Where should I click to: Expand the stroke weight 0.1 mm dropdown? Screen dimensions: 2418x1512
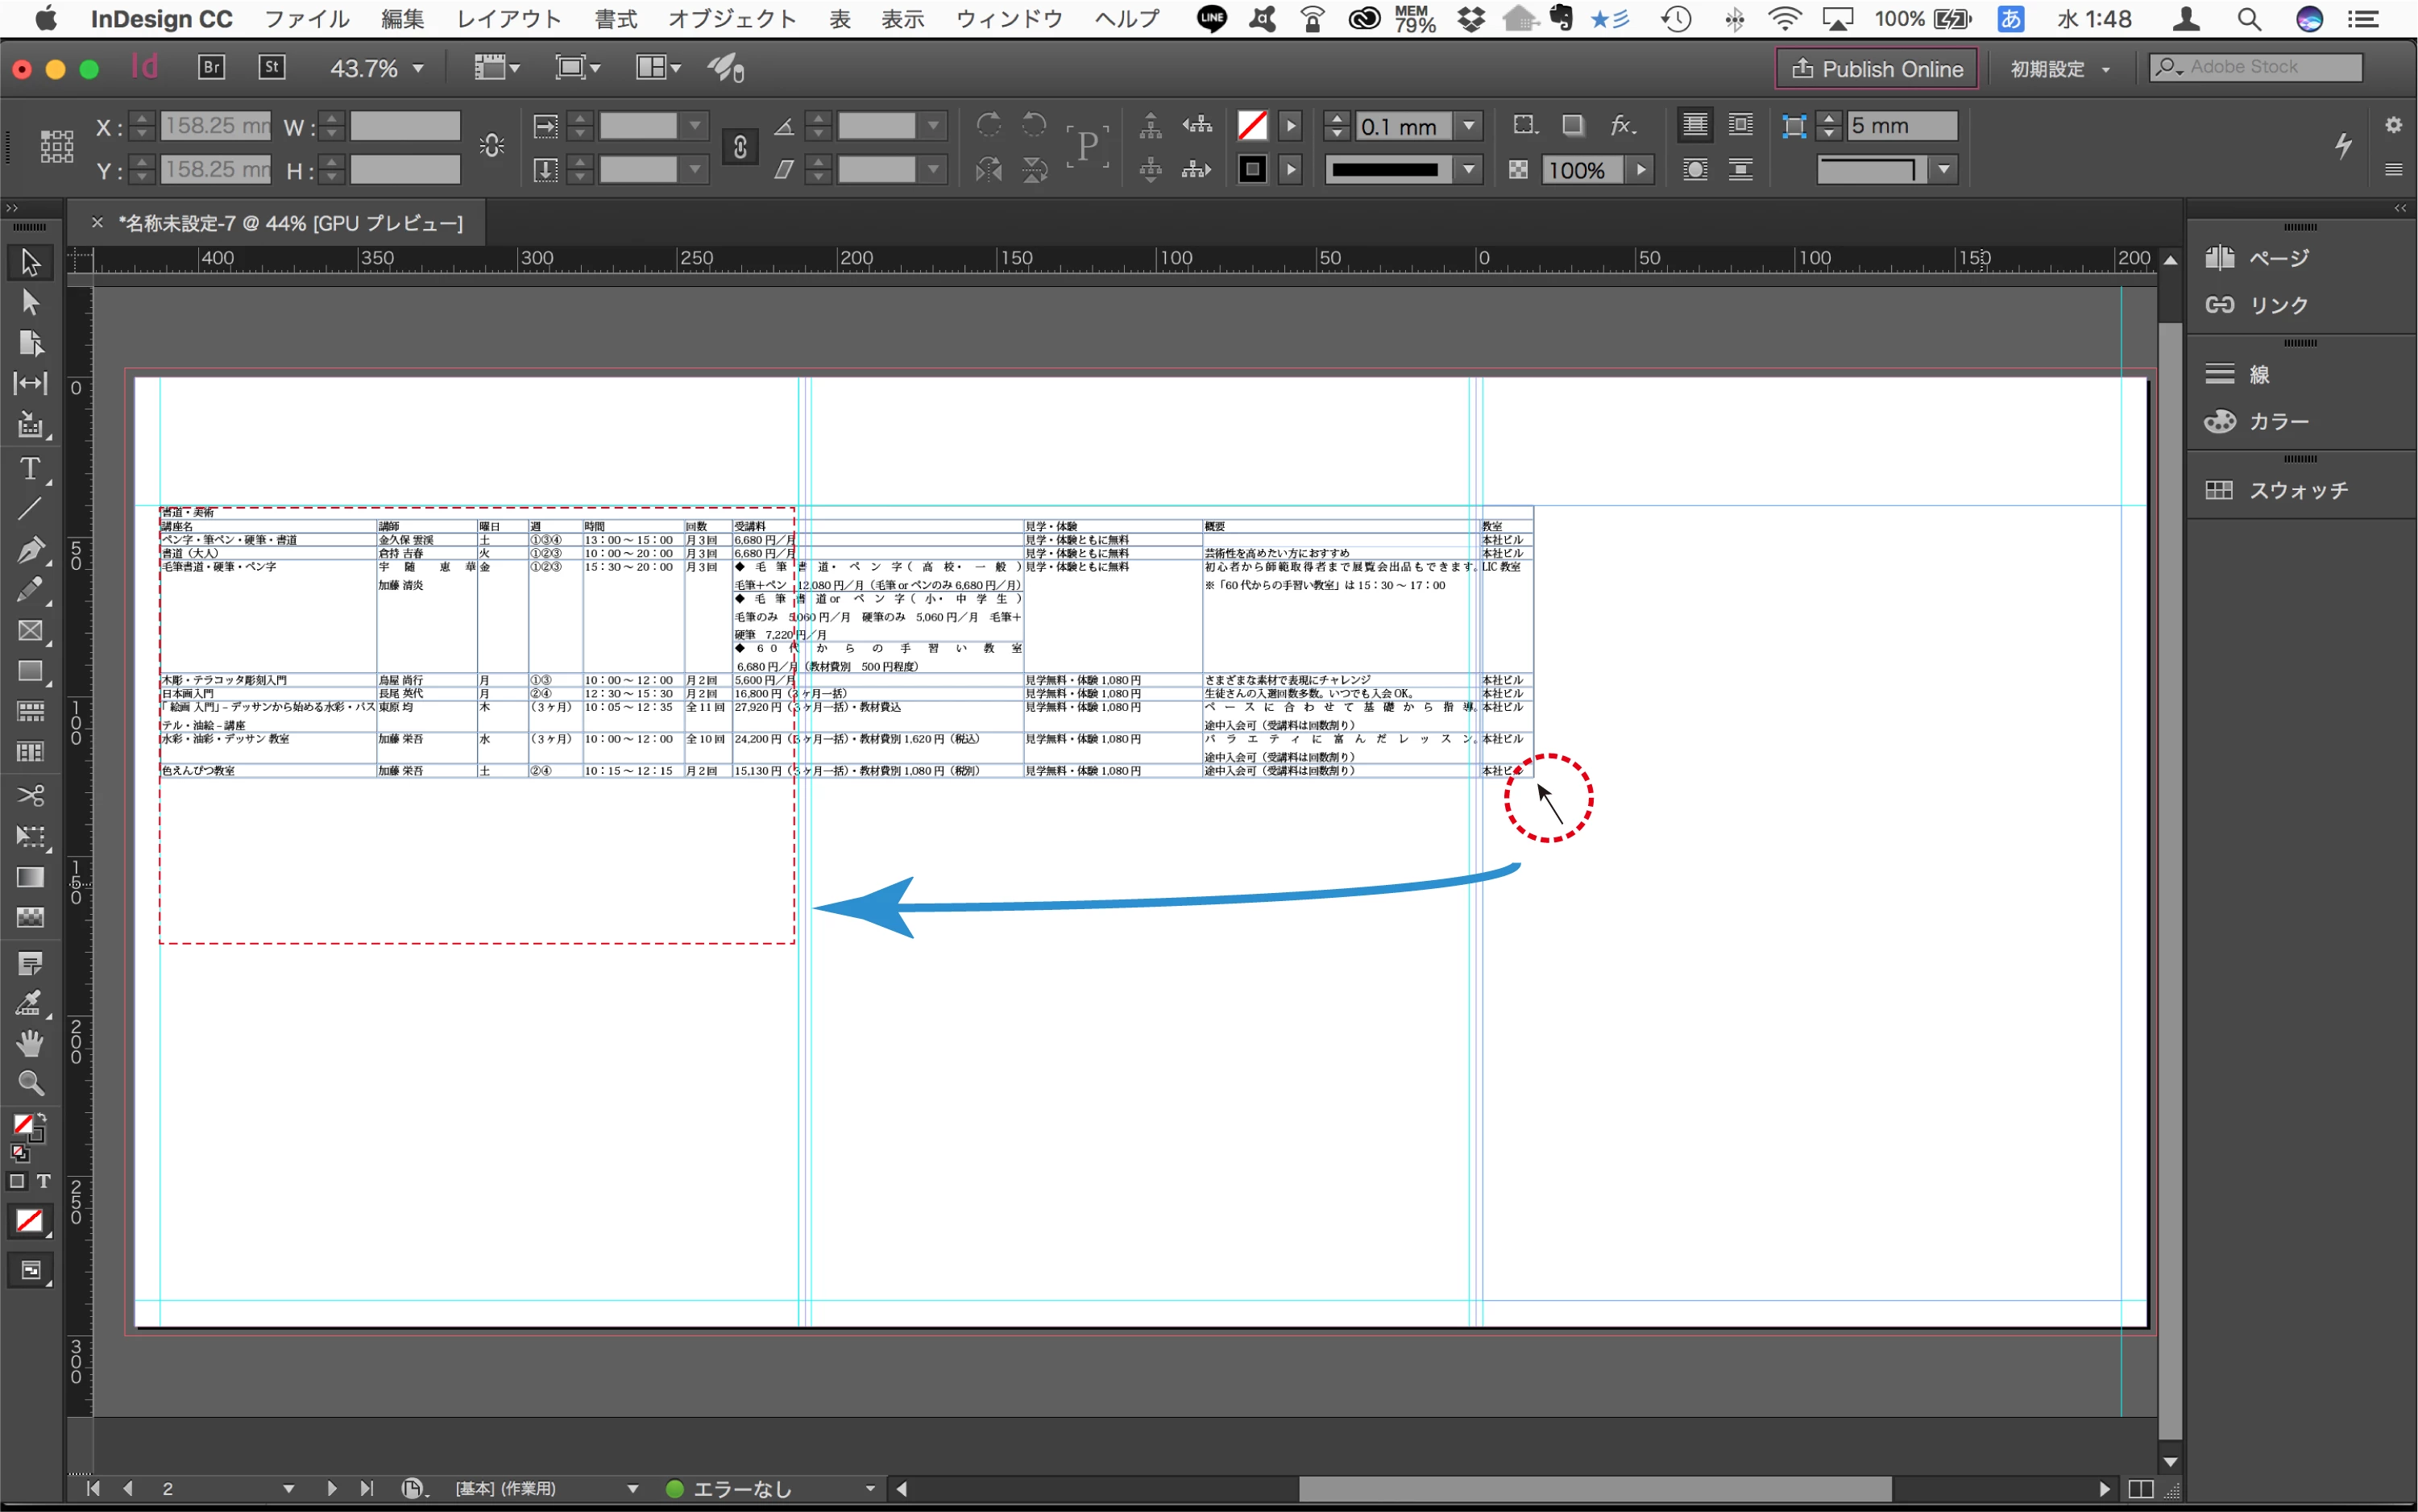pyautogui.click(x=1467, y=126)
